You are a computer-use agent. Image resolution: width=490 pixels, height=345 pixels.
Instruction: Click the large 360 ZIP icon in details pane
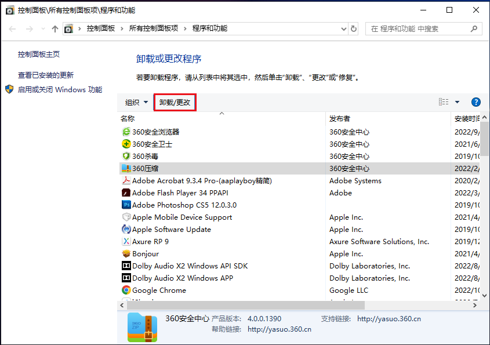click(x=142, y=327)
